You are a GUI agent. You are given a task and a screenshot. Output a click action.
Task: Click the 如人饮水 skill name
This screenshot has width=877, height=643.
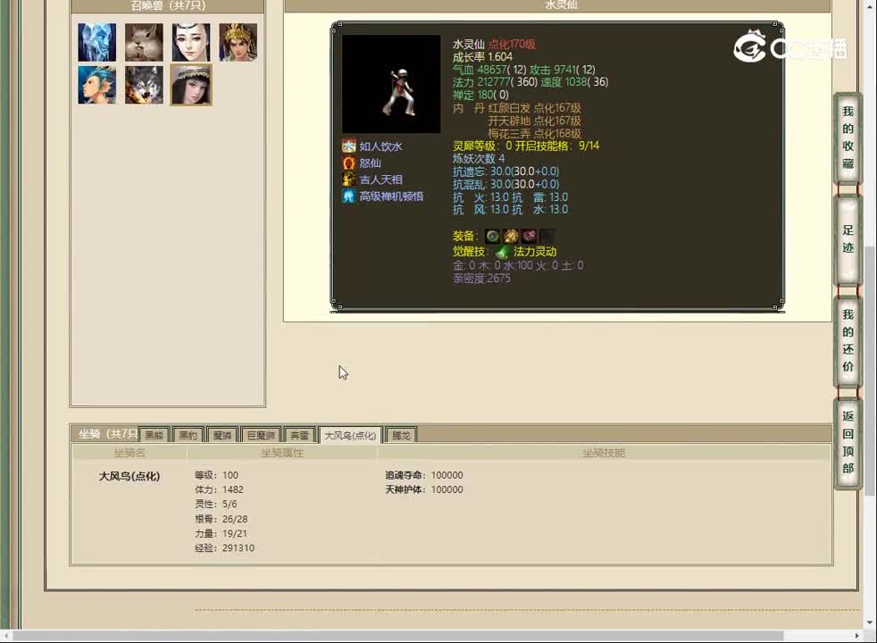380,146
